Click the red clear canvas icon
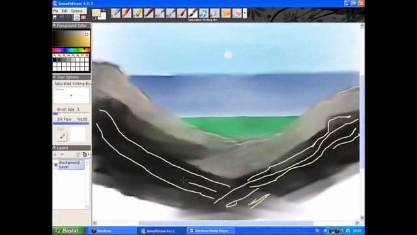 (83, 18)
